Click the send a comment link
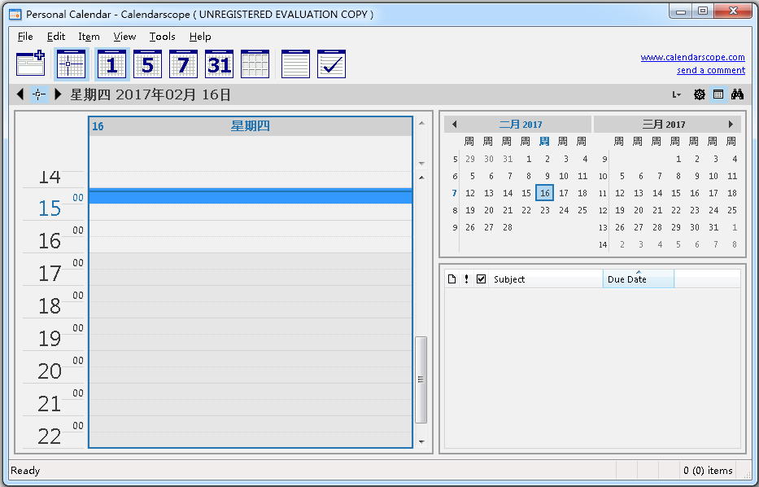The width and height of the screenshot is (759, 487). pos(710,70)
